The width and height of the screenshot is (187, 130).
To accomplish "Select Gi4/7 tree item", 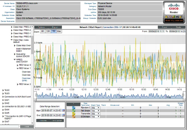I will (x=7, y=122).
